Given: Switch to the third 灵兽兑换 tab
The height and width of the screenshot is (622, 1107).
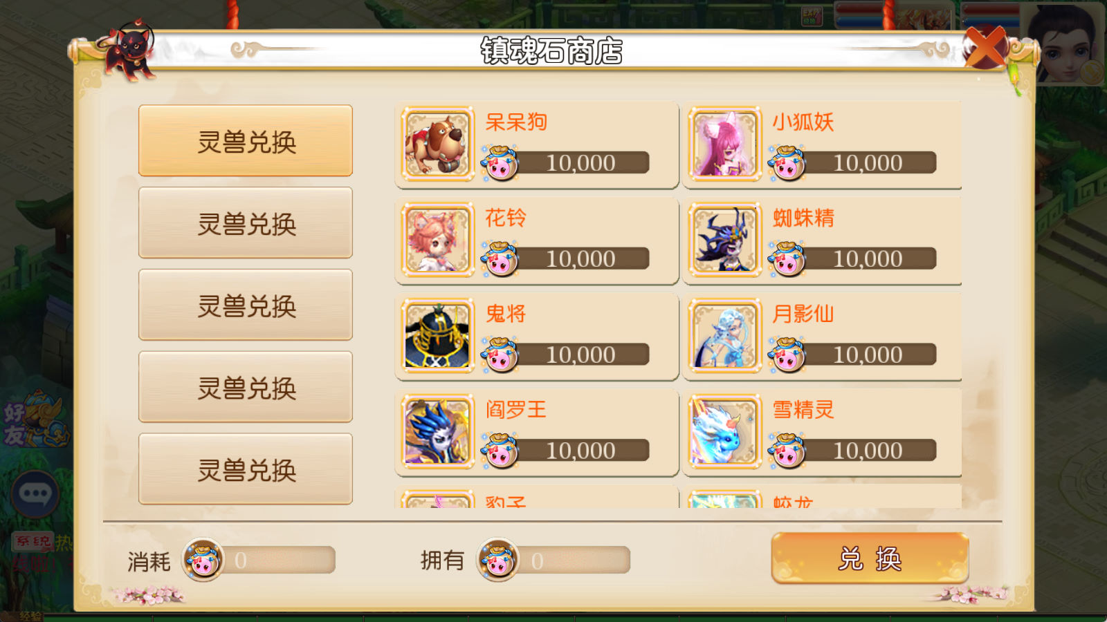Looking at the screenshot, I should pos(246,305).
